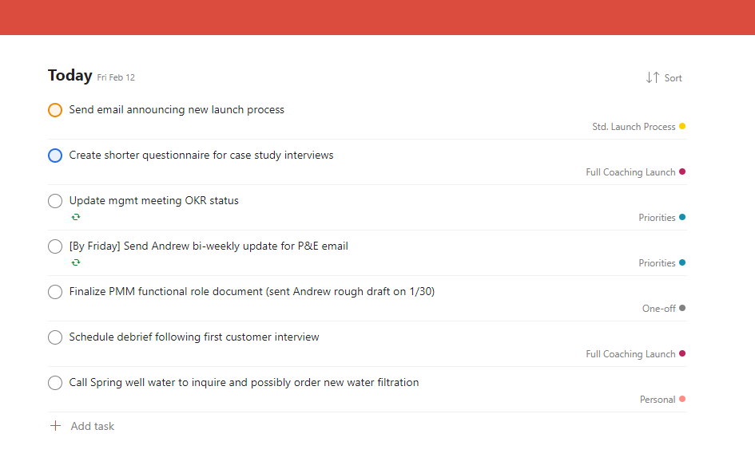Click the Sort arrows icon
This screenshot has width=755, height=469.
(x=653, y=77)
